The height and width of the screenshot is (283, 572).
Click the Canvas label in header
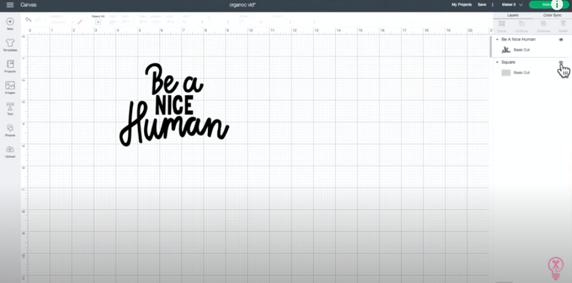(28, 5)
